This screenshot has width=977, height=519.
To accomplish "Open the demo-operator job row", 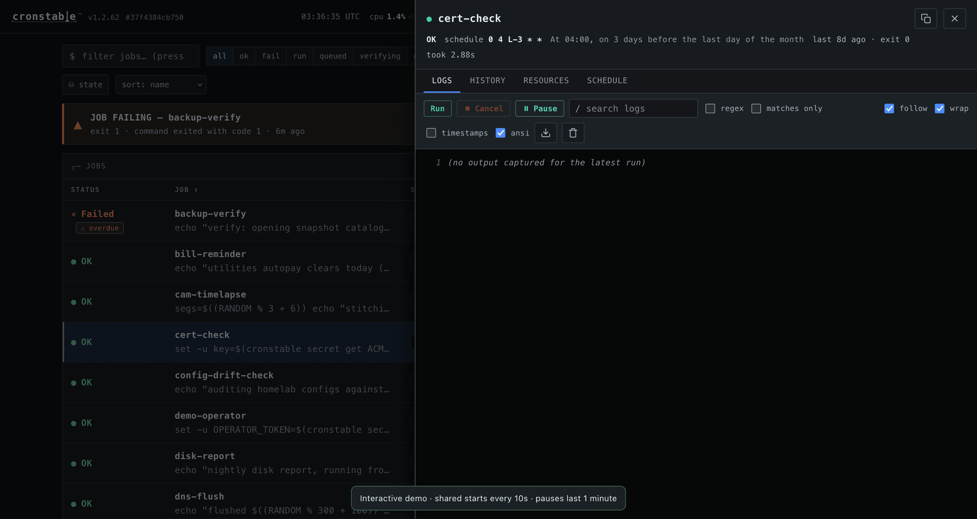I will click(239, 423).
